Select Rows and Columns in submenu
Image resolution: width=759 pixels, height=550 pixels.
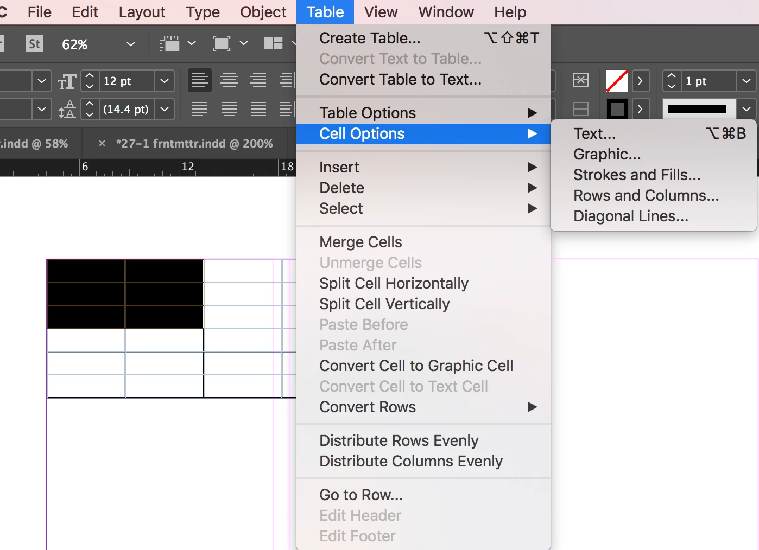pos(654,195)
